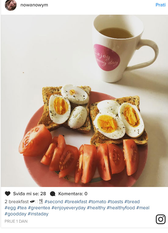Open the #healthyfood hashtag

click(x=121, y=208)
